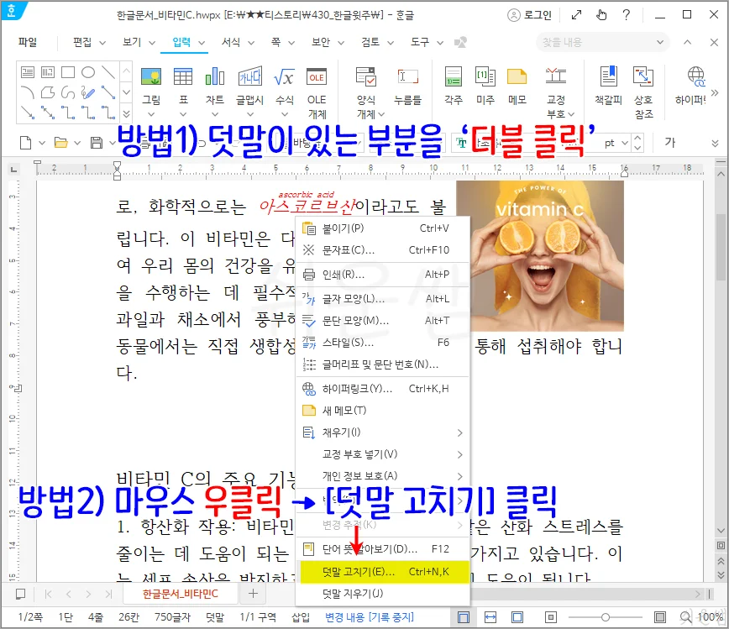This screenshot has width=729, height=629.
Task: Choose 글자 모양(L) in the context menu
Action: [x=382, y=299]
